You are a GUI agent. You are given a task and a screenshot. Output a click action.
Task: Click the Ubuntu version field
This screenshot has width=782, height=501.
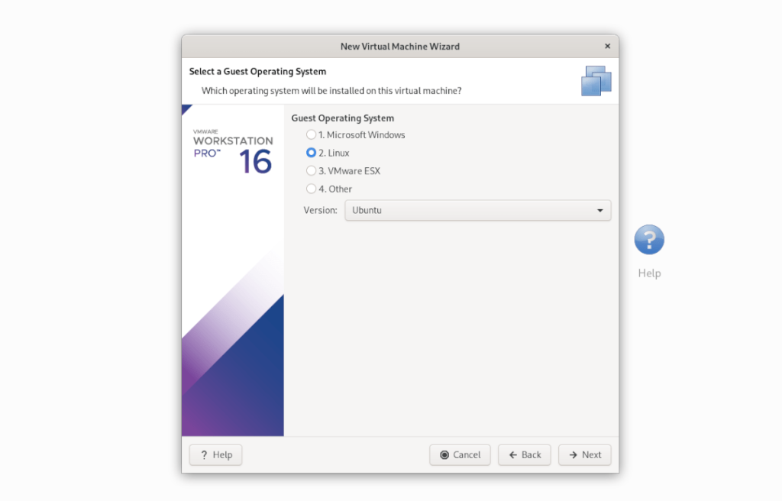458,210
